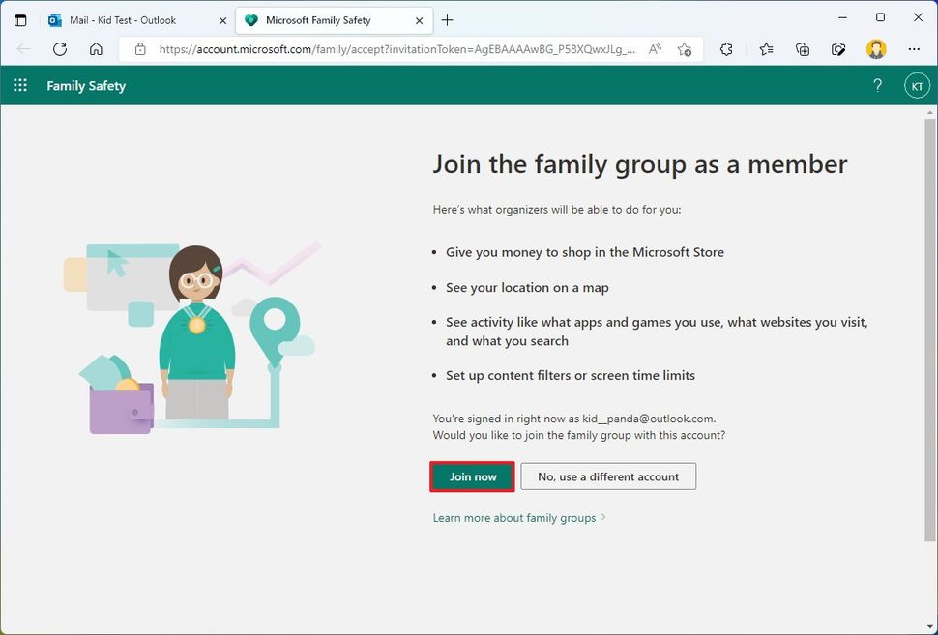Go to the browser home page
Screen dimensions: 938x635
point(96,49)
